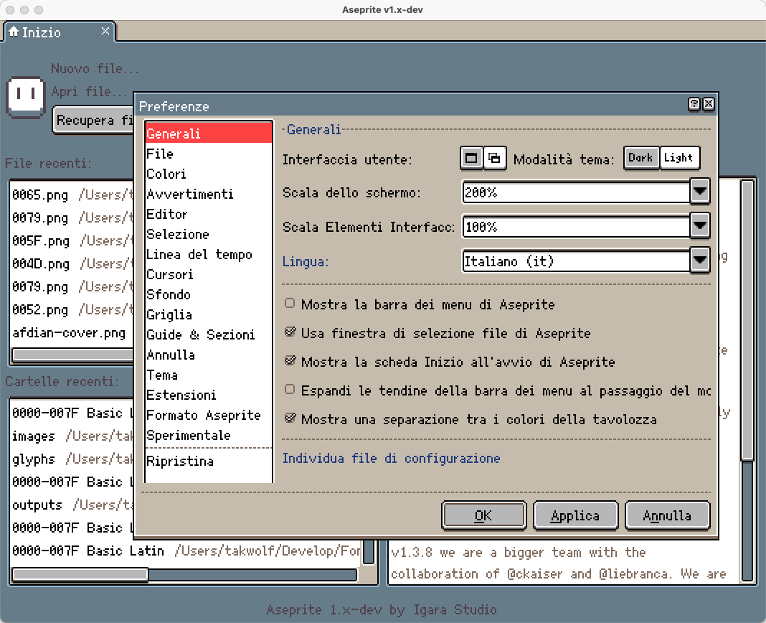This screenshot has height=623, width=766.
Task: Open Guide & Sezioni section
Action: [x=209, y=334]
